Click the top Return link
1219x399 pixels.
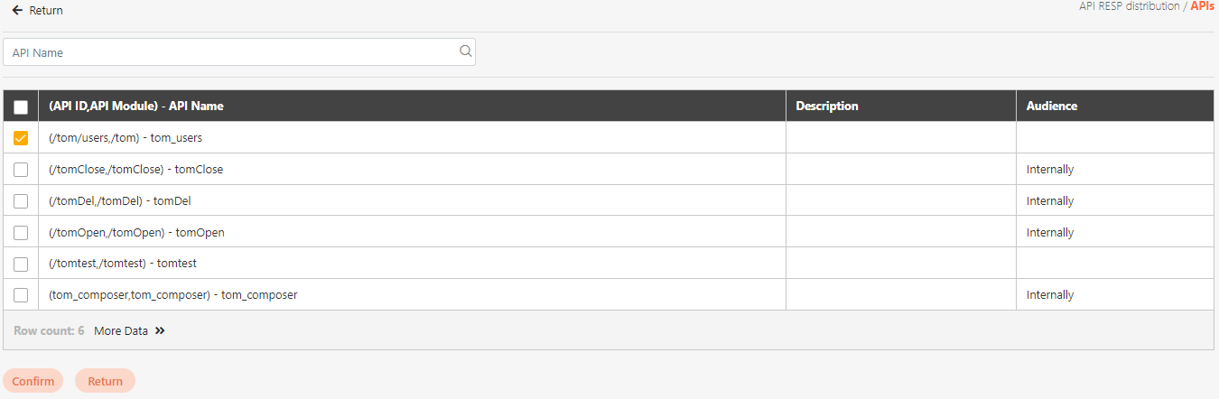46,11
